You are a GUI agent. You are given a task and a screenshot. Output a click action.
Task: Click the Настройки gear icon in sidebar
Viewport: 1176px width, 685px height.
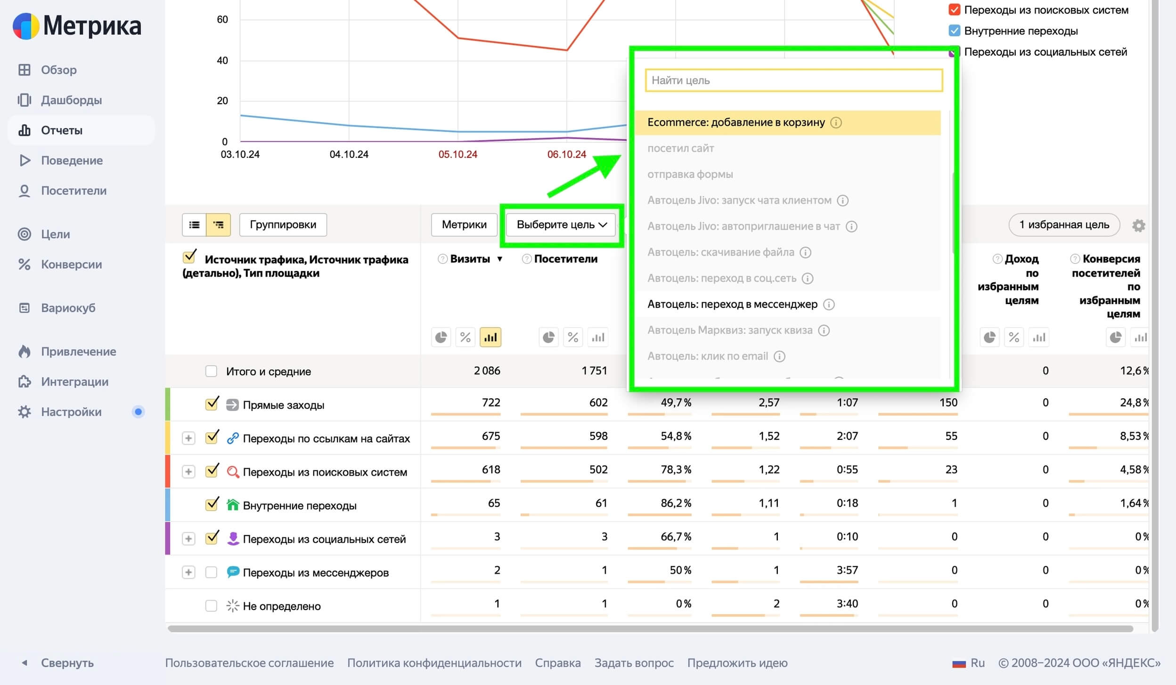pos(24,412)
